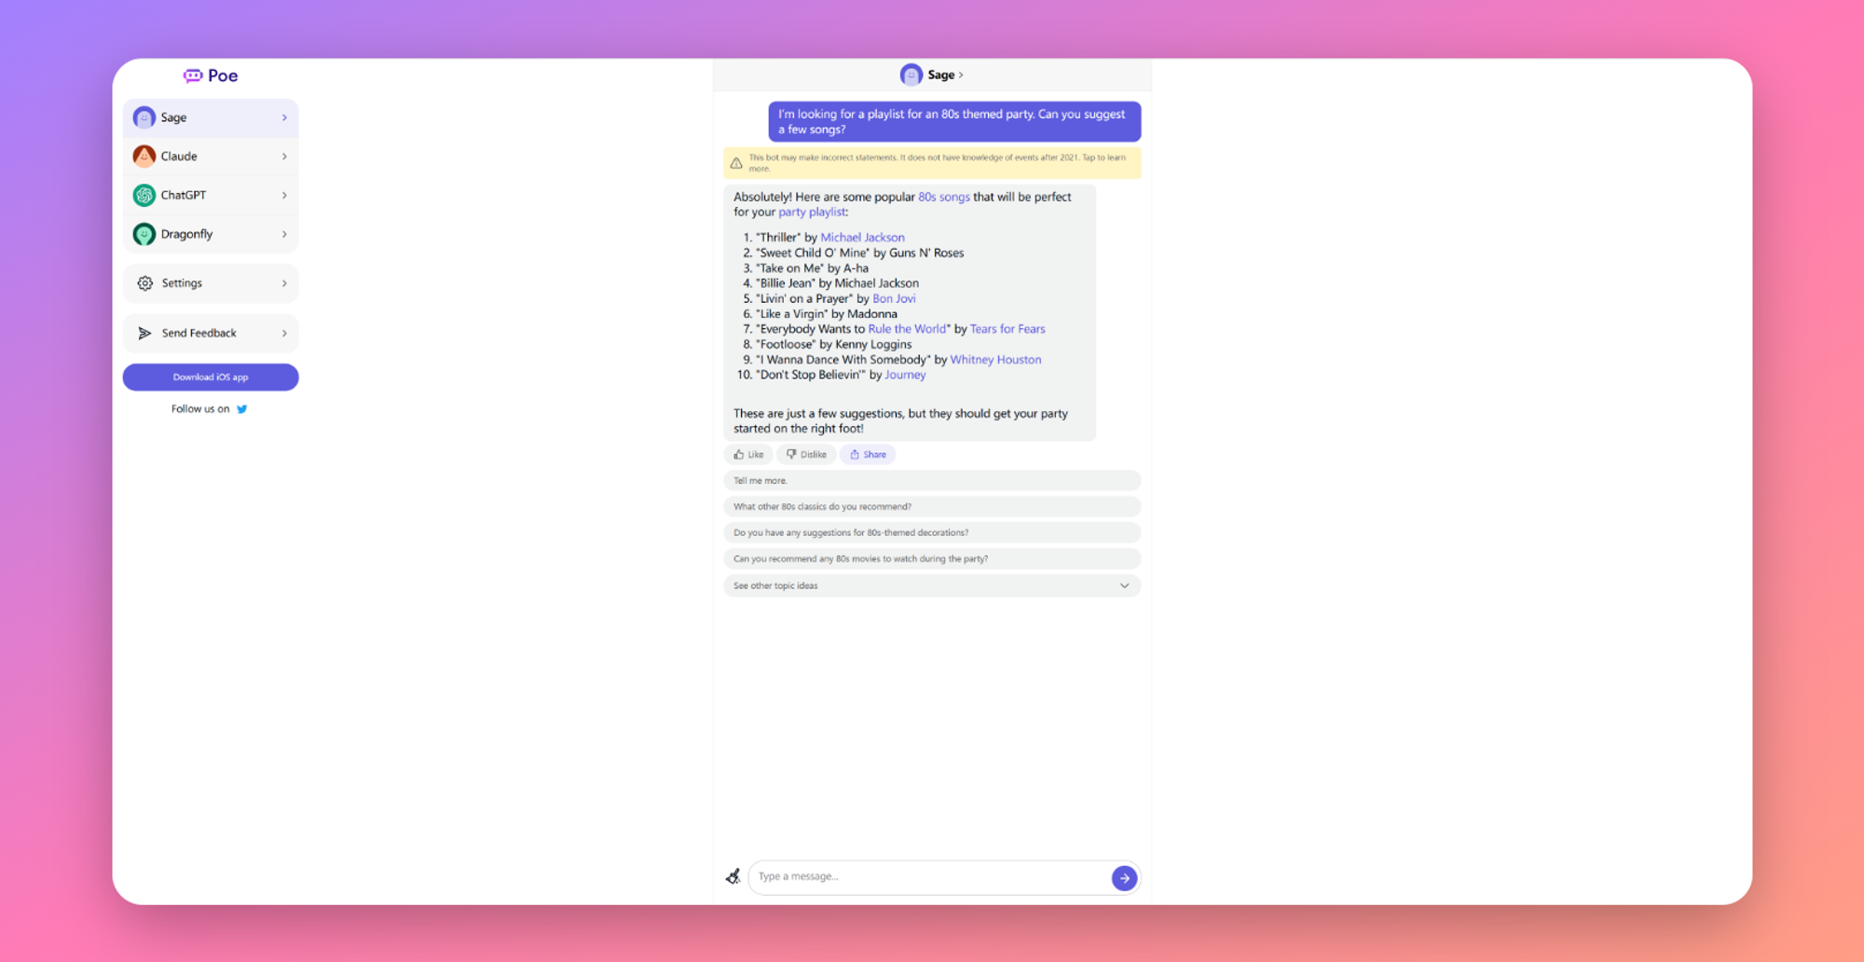Click the user's 80s party message bubble

[x=954, y=122]
